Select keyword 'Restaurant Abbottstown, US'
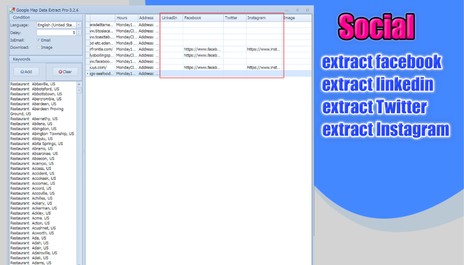The width and height of the screenshot is (464, 265). coord(36,94)
